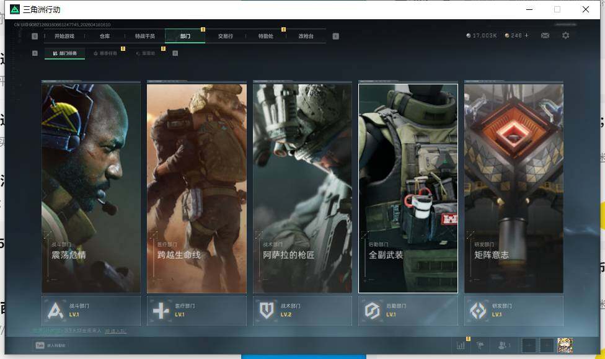Click the 医疗部门 LV.1 panel
Viewport: 605px width, 359px height.
pos(197,311)
